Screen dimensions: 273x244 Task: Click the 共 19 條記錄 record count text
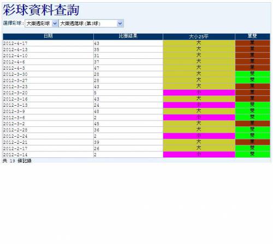pos(17,161)
